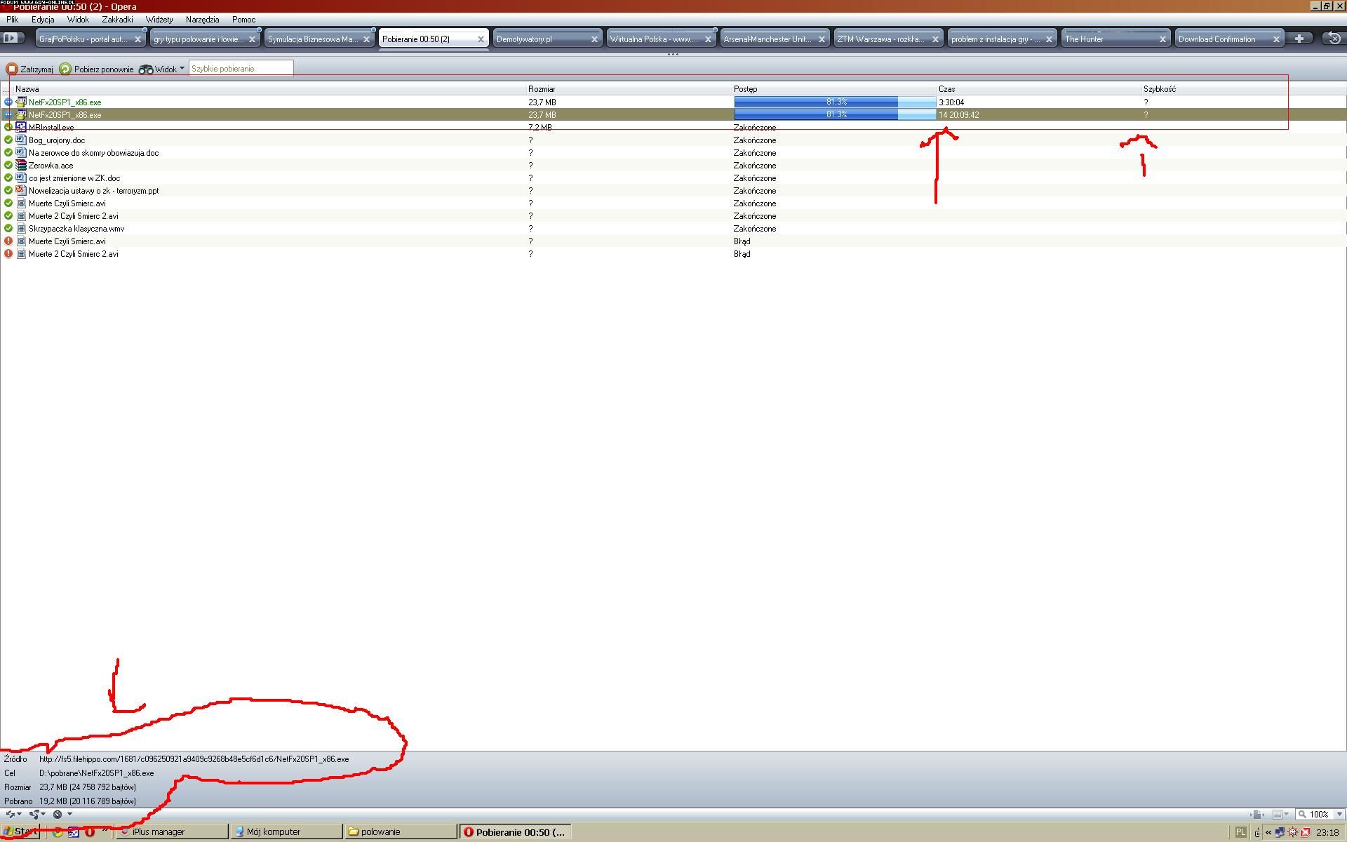Open the iPlus manager taskbar button
The width and height of the screenshot is (1347, 842).
point(172,832)
